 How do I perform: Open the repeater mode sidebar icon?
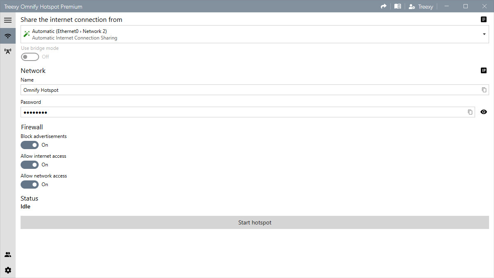coord(8,51)
